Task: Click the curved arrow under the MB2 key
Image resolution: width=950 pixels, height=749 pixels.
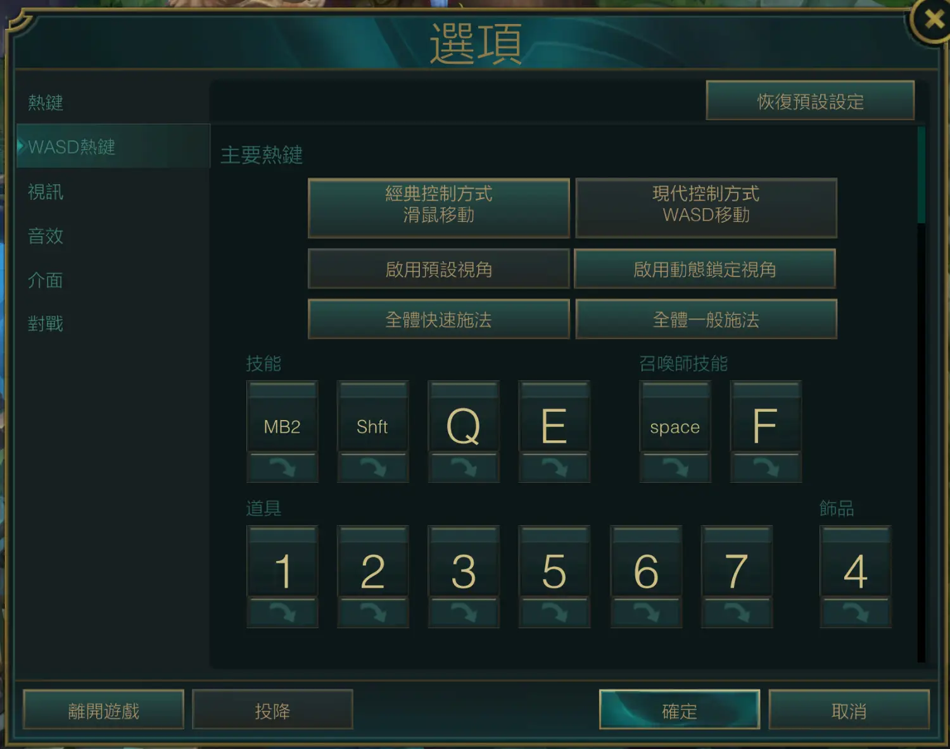Action: click(282, 468)
